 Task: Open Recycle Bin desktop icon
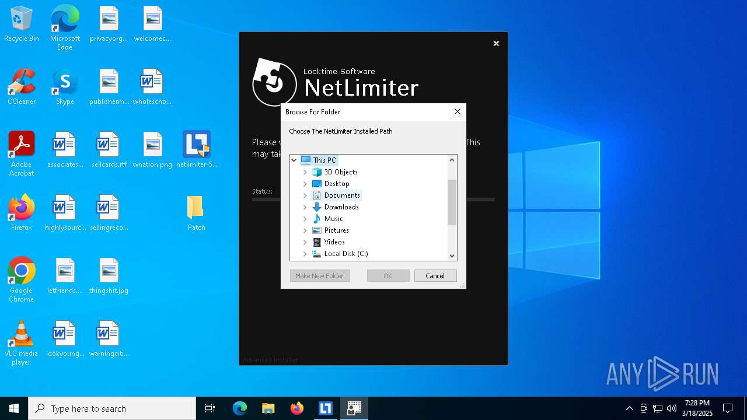(x=22, y=24)
